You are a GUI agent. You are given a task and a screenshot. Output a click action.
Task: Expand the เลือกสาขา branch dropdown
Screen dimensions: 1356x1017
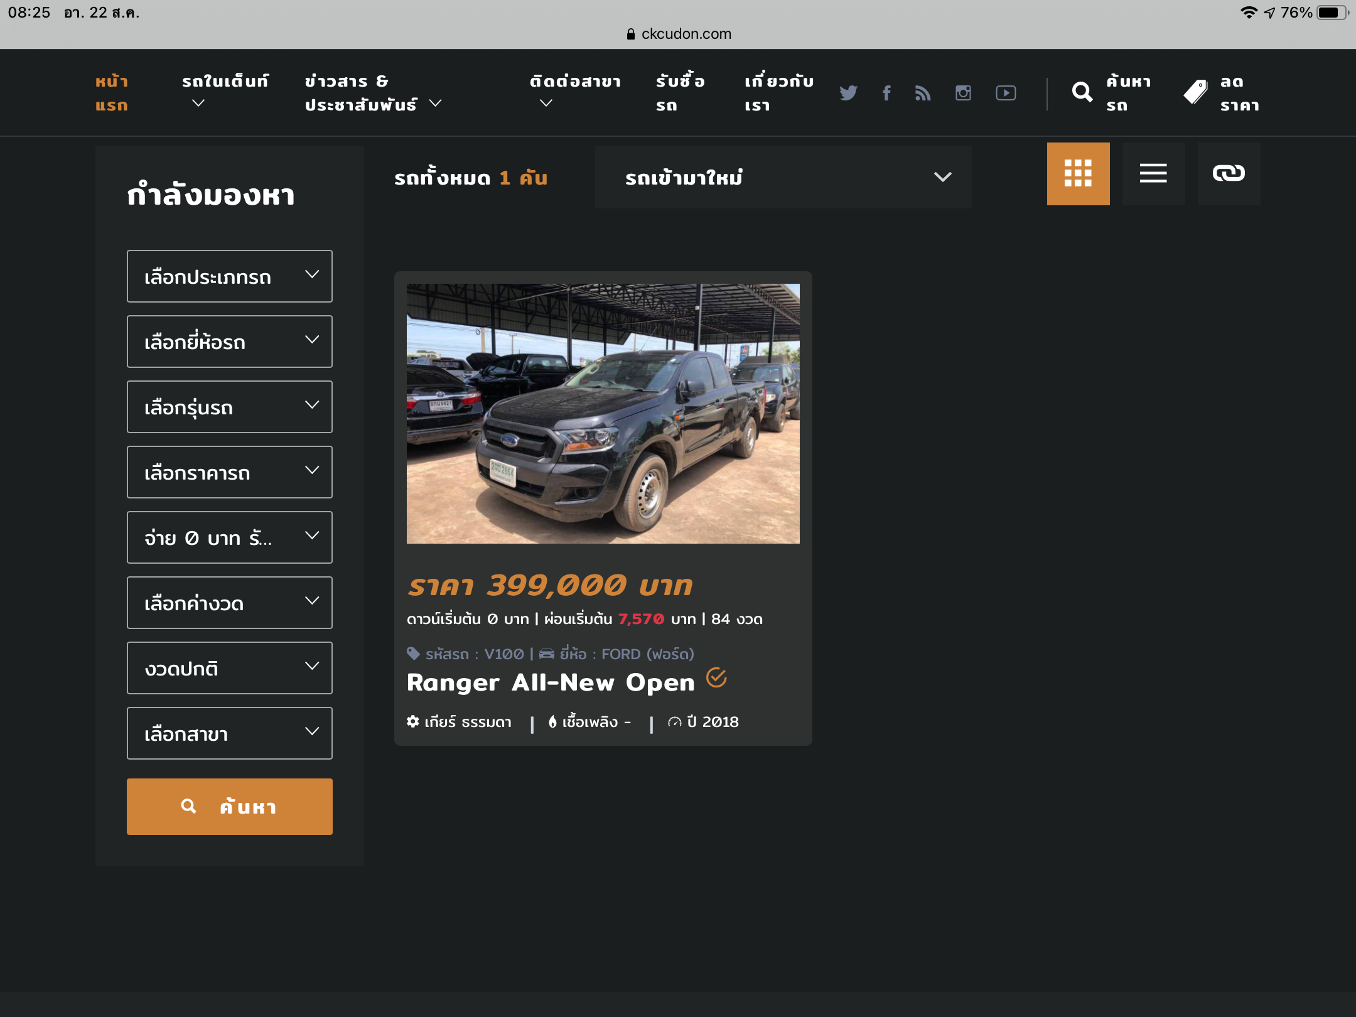click(x=229, y=733)
